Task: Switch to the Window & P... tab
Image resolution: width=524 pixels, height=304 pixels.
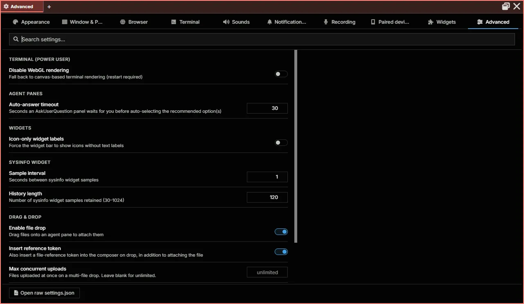Action: [x=82, y=22]
